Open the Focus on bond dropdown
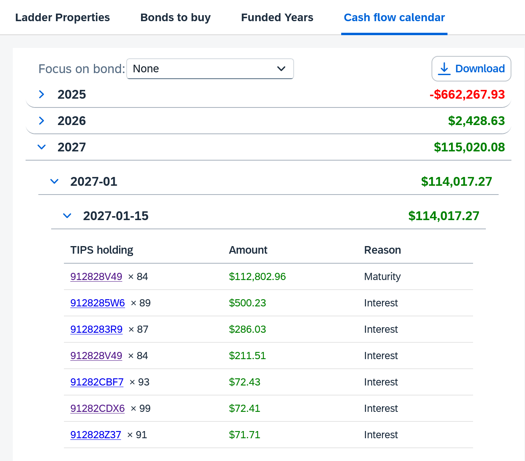This screenshot has width=525, height=461. 210,69
